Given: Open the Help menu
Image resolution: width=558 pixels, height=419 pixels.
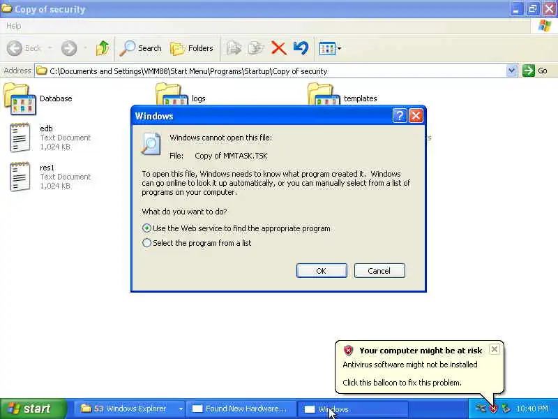Looking at the screenshot, I should 14,26.
